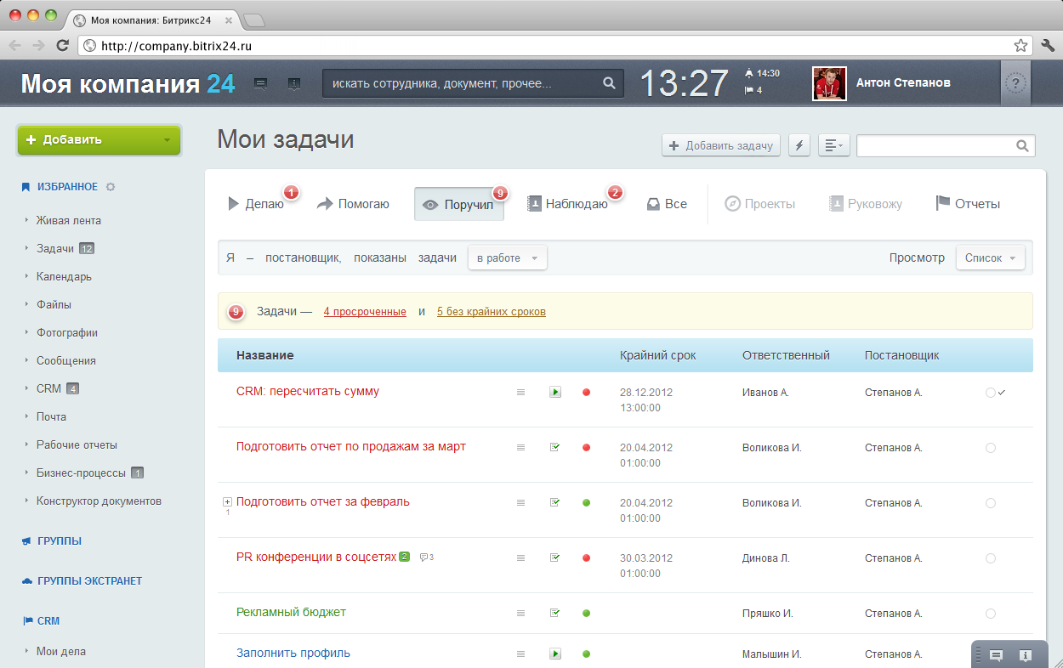Bookmark the page with the star icon
This screenshot has height=668, width=1063.
click(1020, 45)
